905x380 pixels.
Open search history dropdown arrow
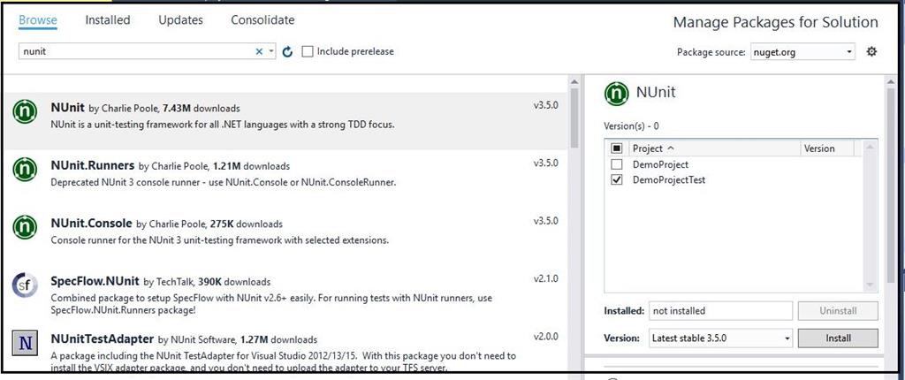tap(271, 52)
